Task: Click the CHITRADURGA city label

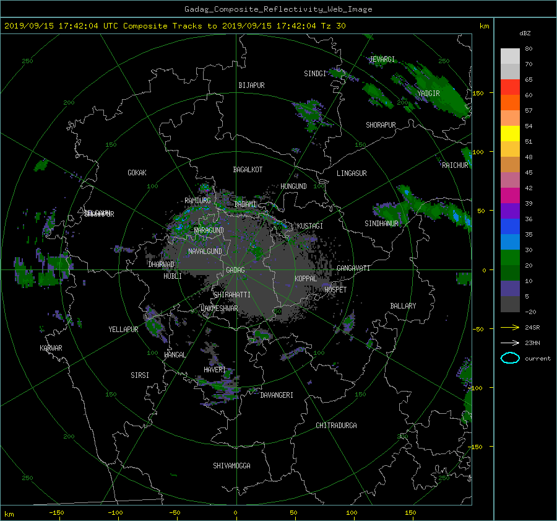Action: tap(336, 426)
